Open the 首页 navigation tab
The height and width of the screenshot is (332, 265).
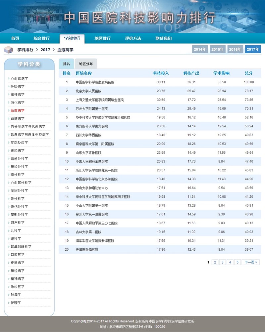click(15, 38)
